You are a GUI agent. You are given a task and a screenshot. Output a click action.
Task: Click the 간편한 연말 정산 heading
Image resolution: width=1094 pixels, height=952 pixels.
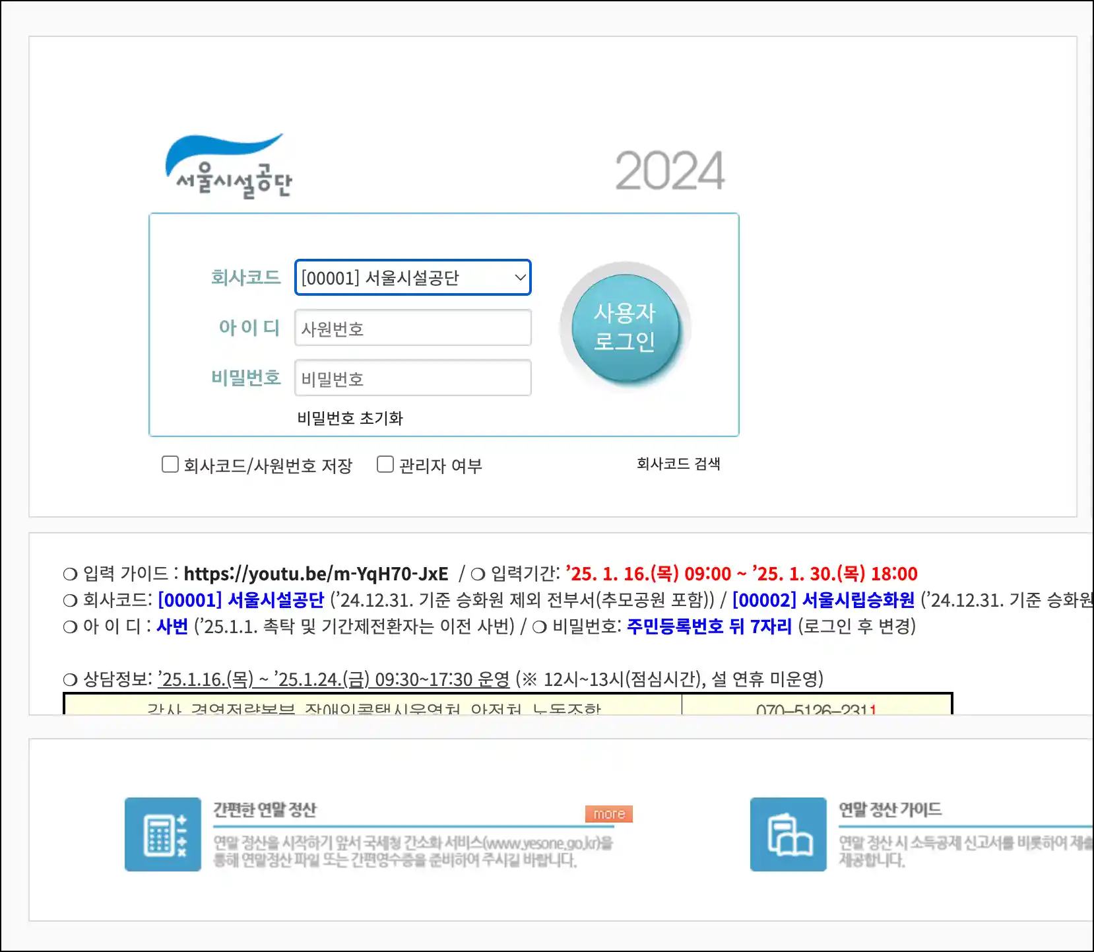pos(265,809)
